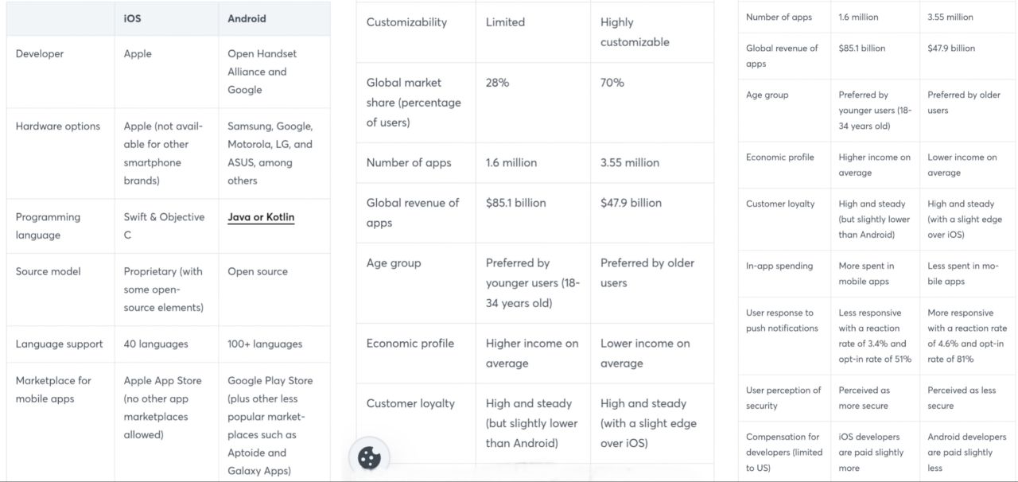Open the cookie preferences icon

(370, 457)
